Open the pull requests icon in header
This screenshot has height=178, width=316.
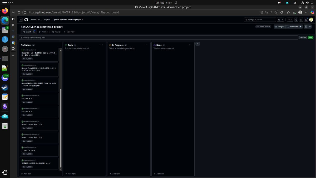pyautogui.click(x=301, y=20)
